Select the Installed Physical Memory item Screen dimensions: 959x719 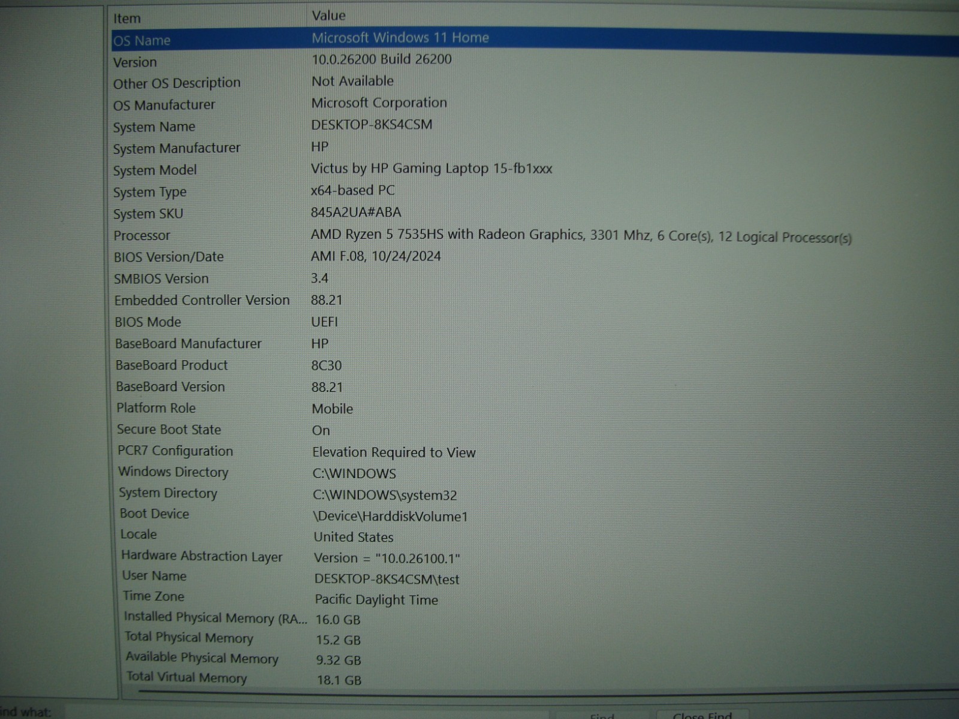[x=215, y=618]
